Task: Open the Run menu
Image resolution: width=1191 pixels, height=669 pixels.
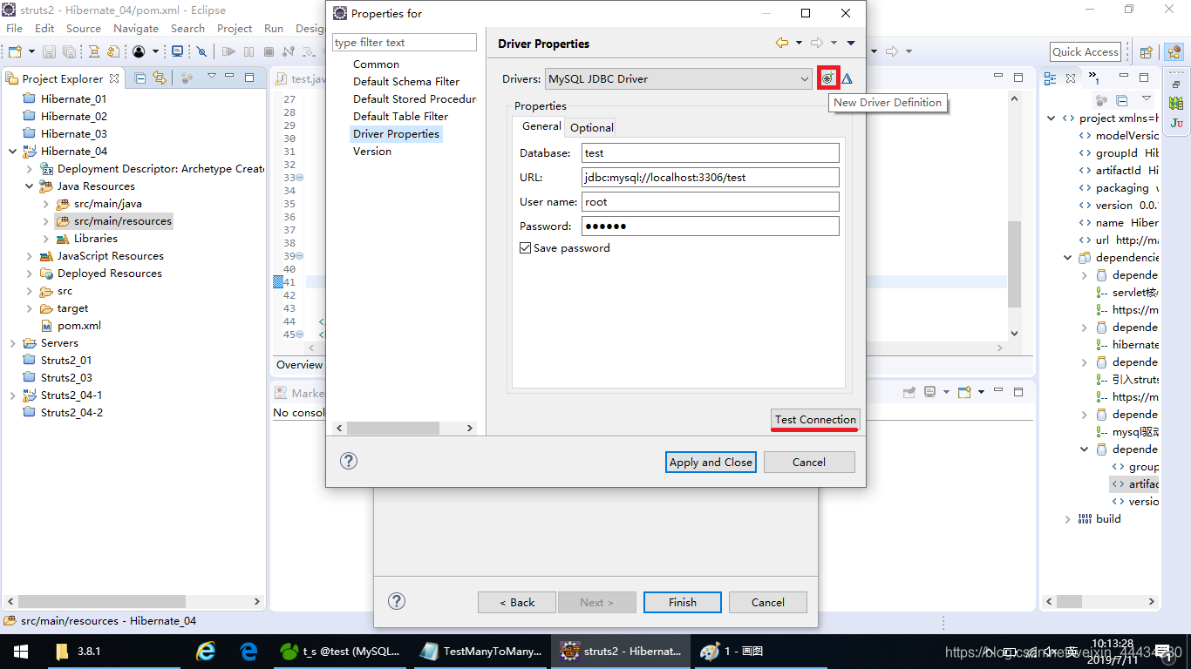Action: pos(274,28)
